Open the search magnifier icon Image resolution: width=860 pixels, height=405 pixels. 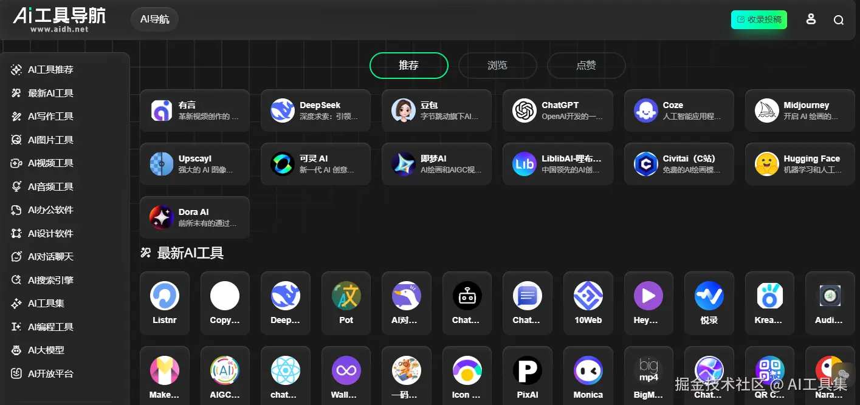click(839, 20)
